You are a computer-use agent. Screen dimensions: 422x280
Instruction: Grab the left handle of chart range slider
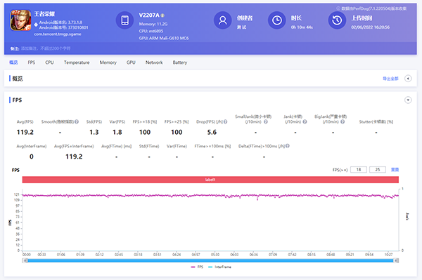coord(25,260)
